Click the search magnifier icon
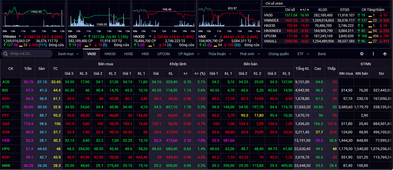This screenshot has height=170, width=393. pyautogui.click(x=5, y=54)
